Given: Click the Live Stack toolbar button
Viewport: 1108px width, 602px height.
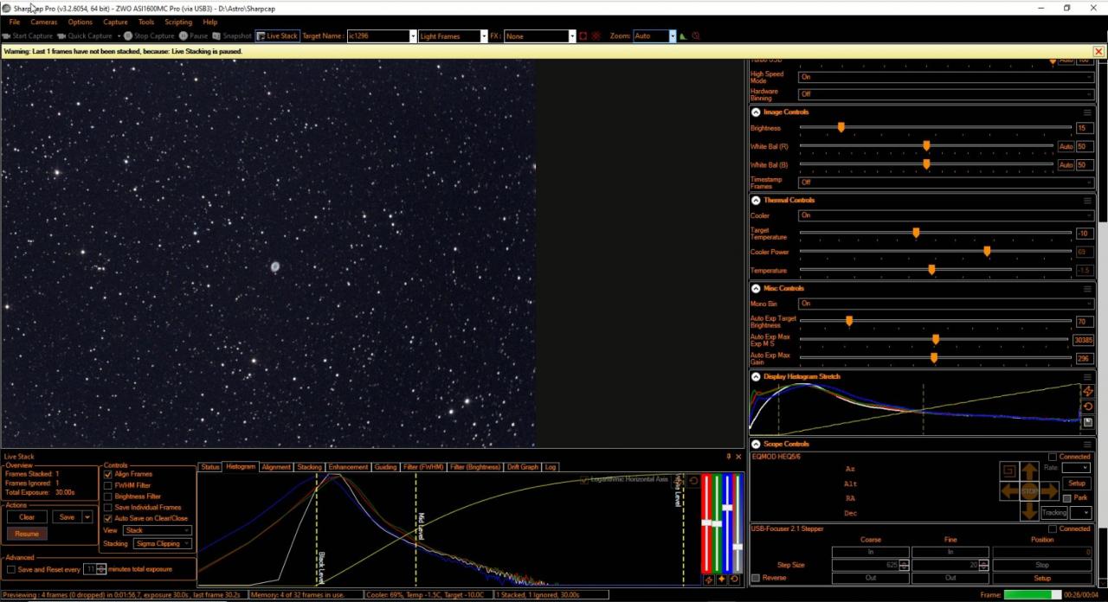Looking at the screenshot, I should pyautogui.click(x=277, y=36).
